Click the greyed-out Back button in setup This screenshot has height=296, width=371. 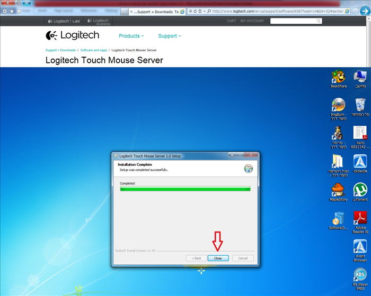point(197,258)
